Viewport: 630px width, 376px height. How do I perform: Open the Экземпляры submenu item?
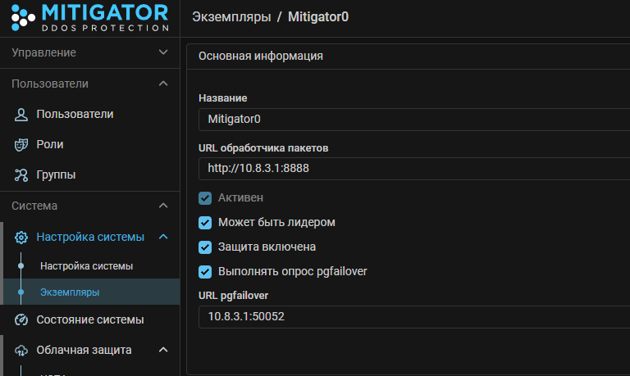point(71,292)
